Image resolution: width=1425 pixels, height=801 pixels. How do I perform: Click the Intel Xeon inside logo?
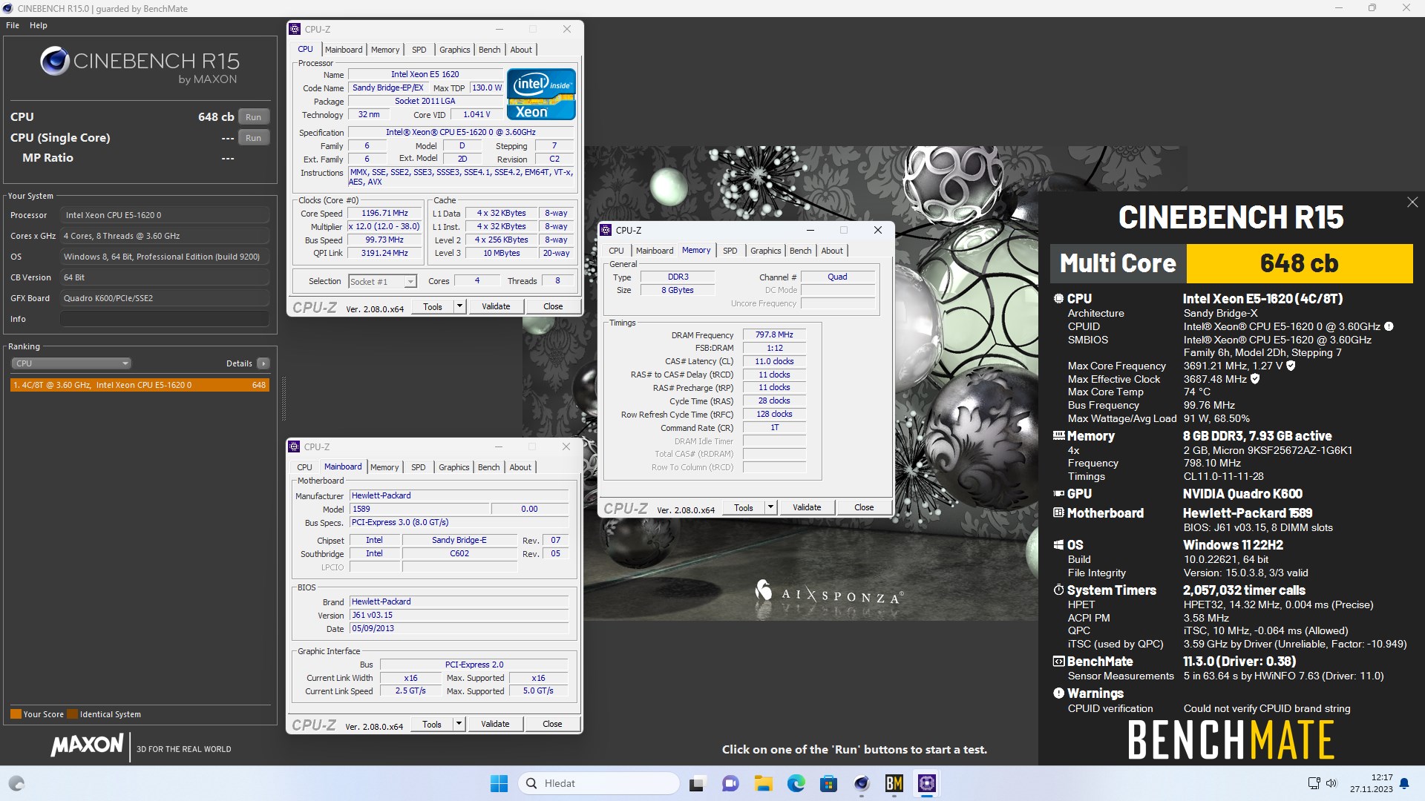[x=541, y=94]
